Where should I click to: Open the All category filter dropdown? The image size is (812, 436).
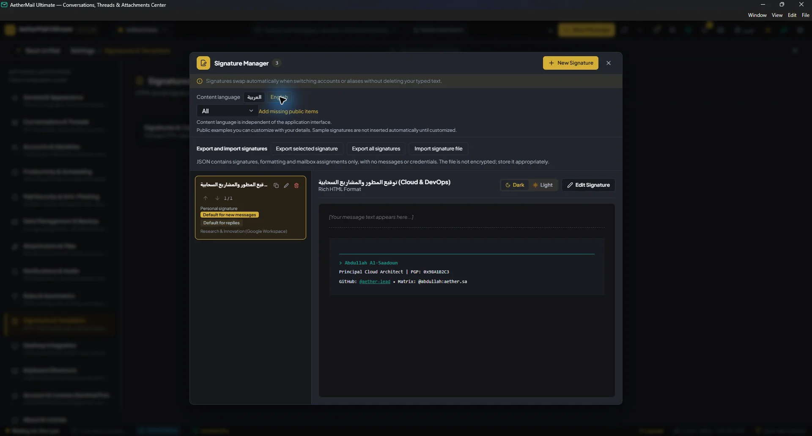tap(227, 111)
